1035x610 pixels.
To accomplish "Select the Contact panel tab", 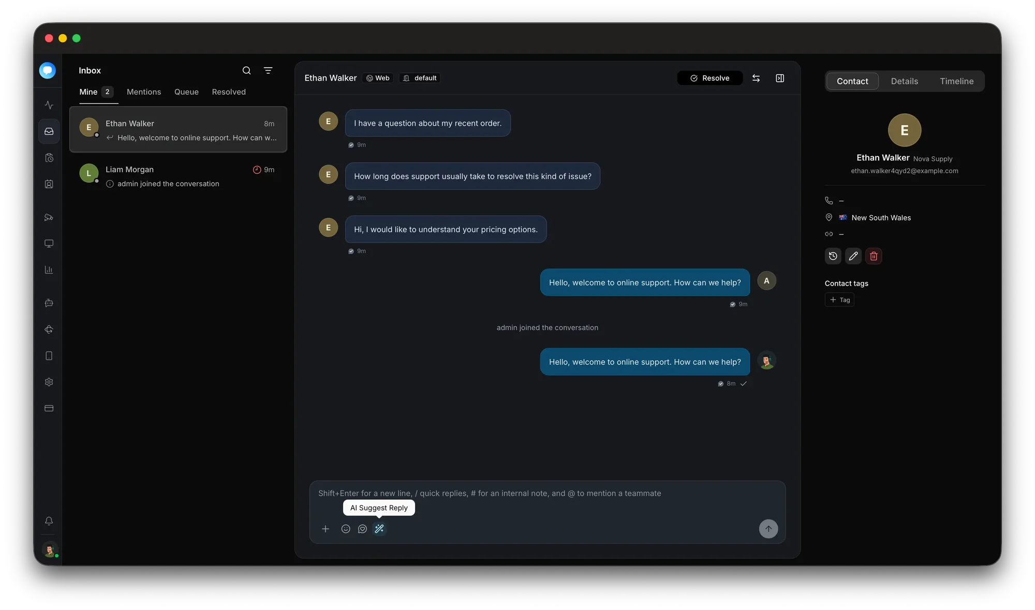I will pos(852,81).
